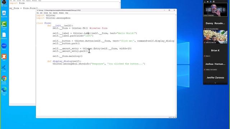Launch the Zoom desktop shortcut

(4, 47)
